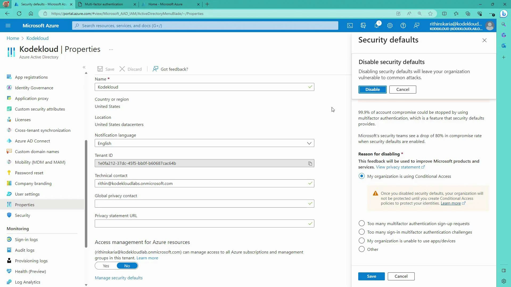This screenshot has height=287, width=511.
Task: Select 'My organization is using Conditional Access'
Action: (361, 176)
